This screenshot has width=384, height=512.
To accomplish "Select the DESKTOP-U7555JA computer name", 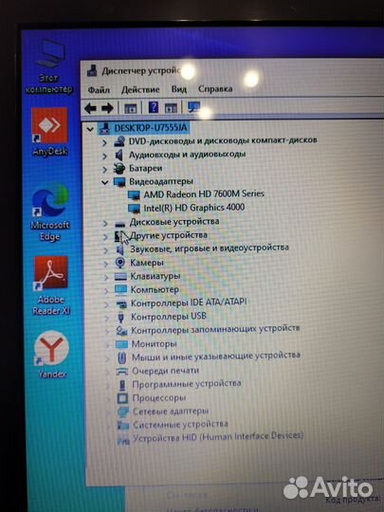I will pos(151,128).
